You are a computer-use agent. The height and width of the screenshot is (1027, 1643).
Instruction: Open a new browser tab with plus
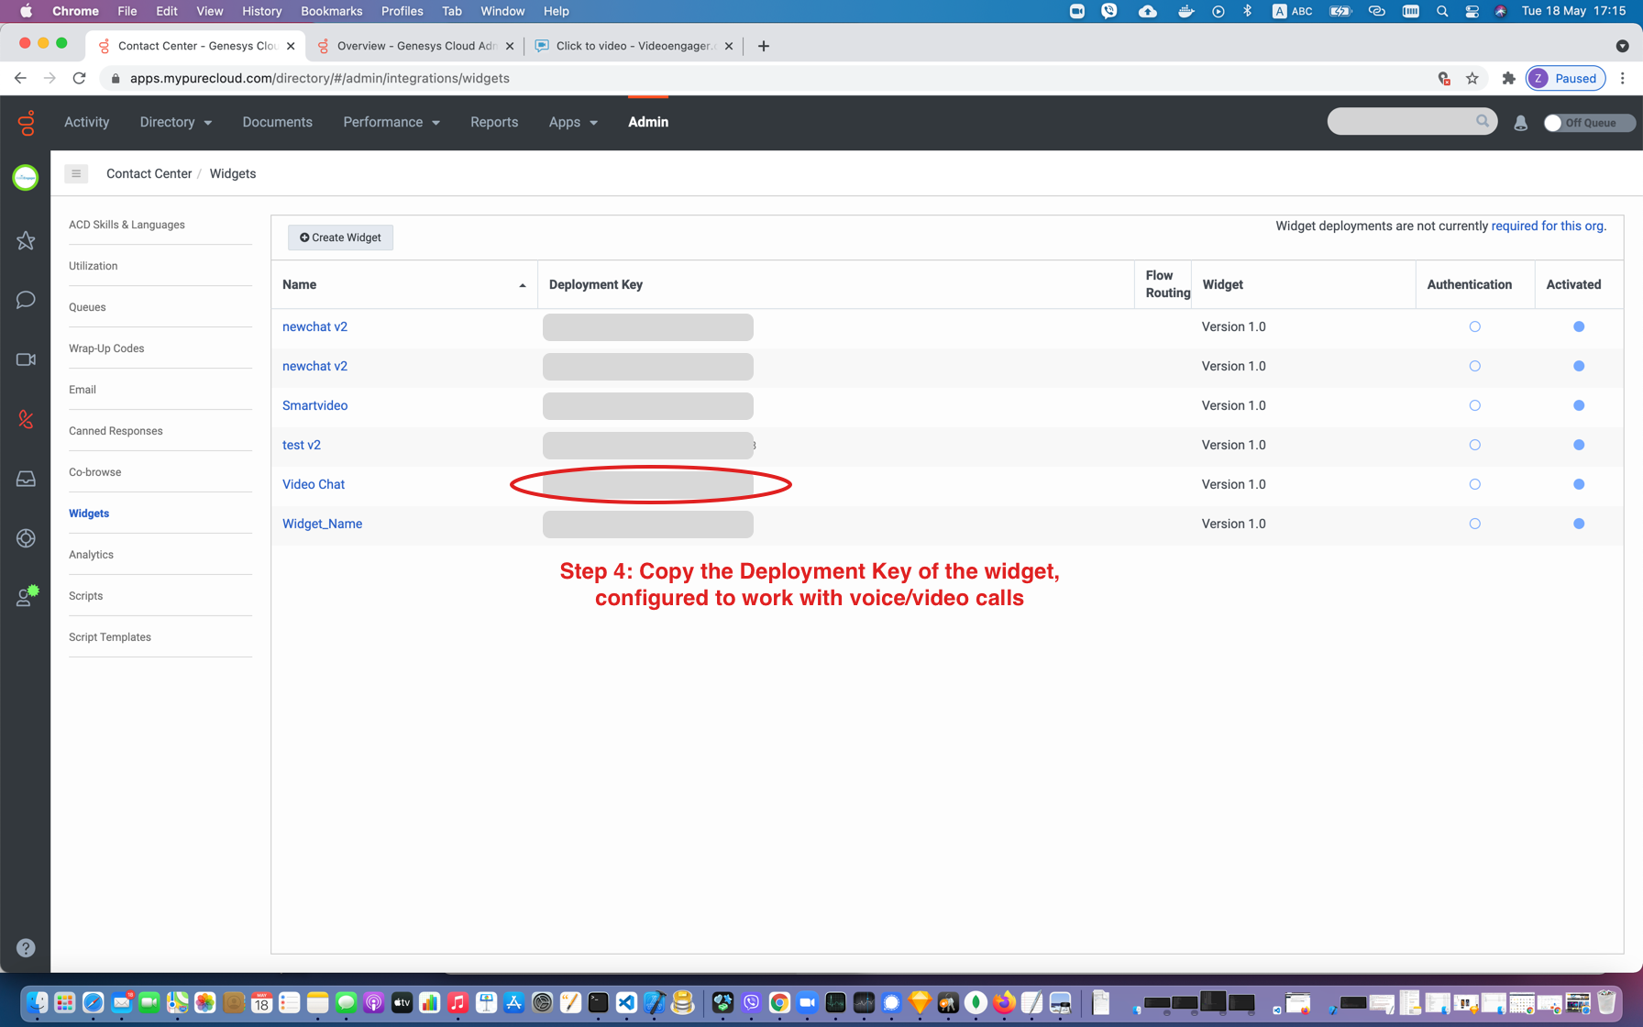pos(763,46)
